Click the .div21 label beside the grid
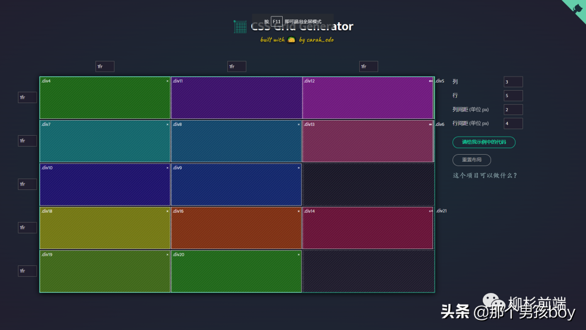This screenshot has height=330, width=586. point(441,211)
